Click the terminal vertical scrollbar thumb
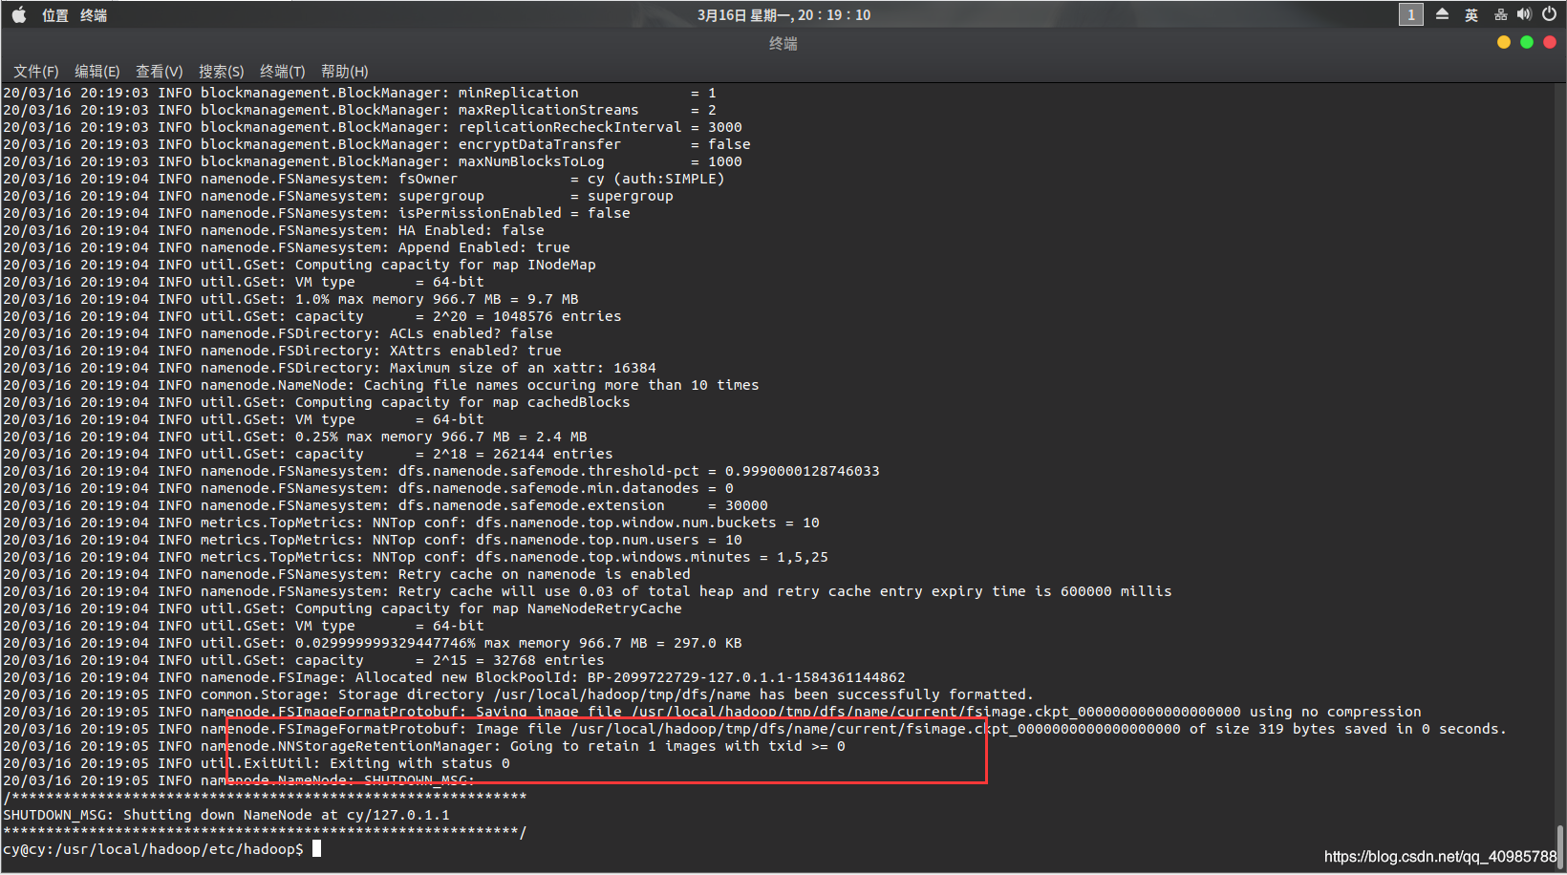Viewport: 1567px width, 875px height. 1559,848
